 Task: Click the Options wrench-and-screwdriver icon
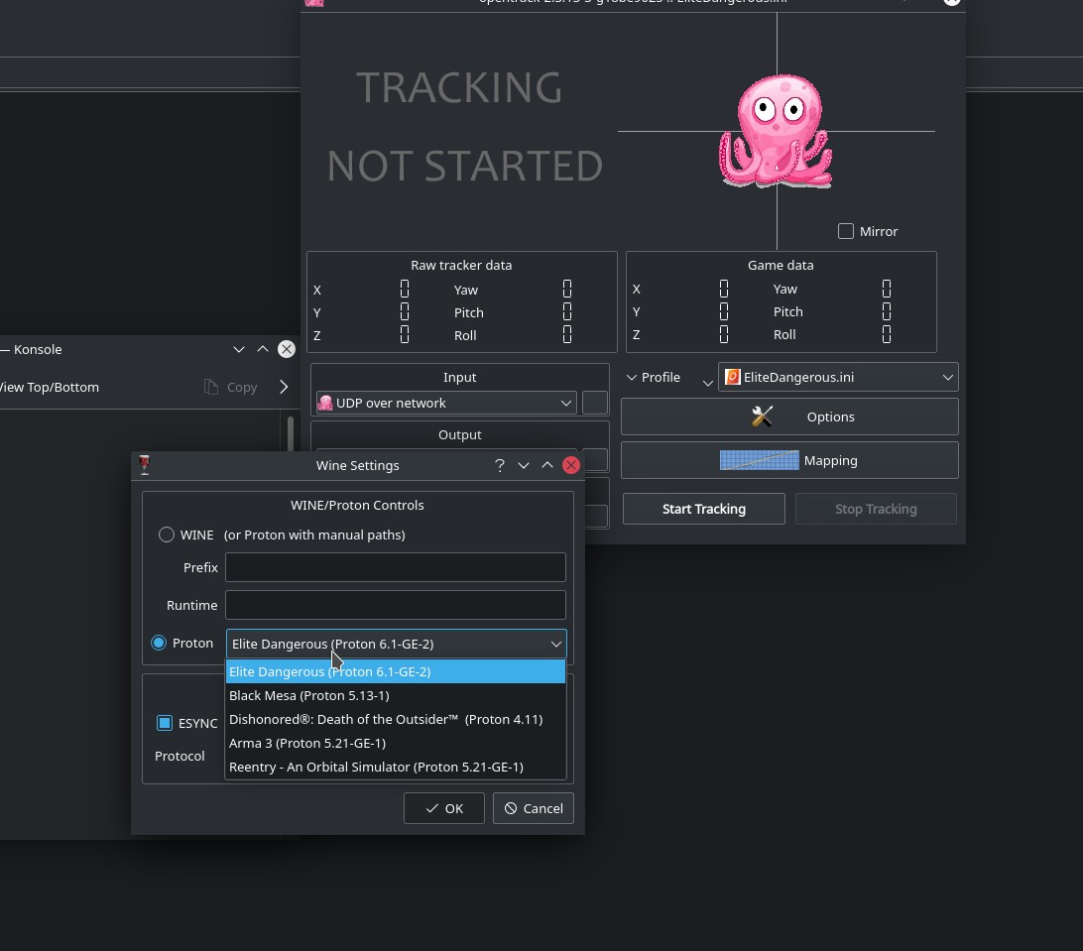pos(763,416)
